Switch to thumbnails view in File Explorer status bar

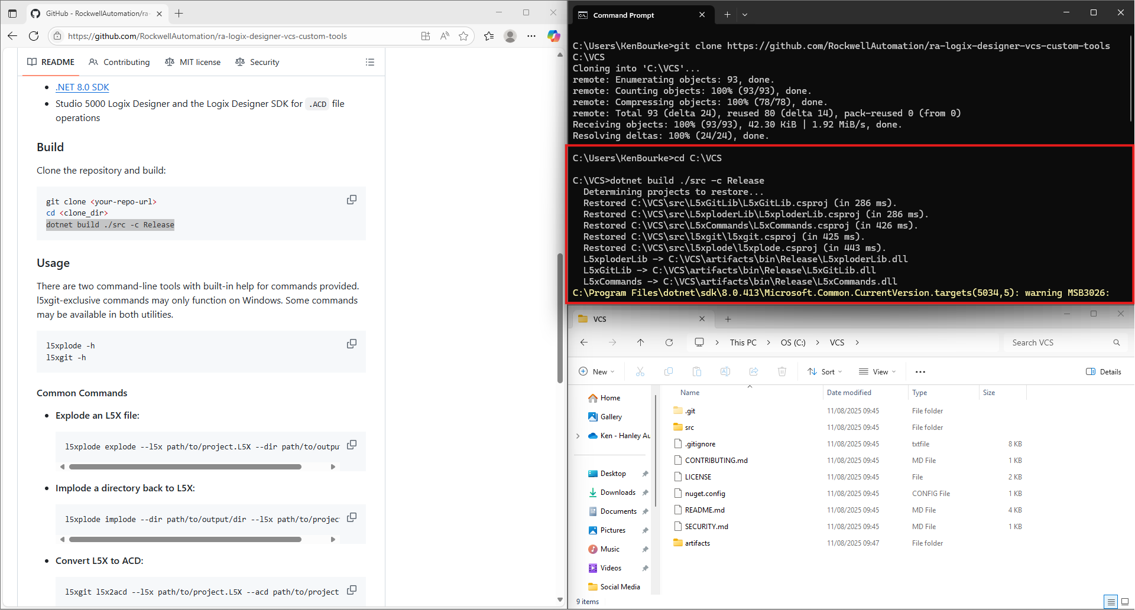point(1125,602)
